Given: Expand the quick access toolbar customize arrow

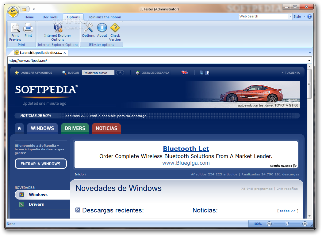Looking at the screenshot, I should tap(34, 9).
